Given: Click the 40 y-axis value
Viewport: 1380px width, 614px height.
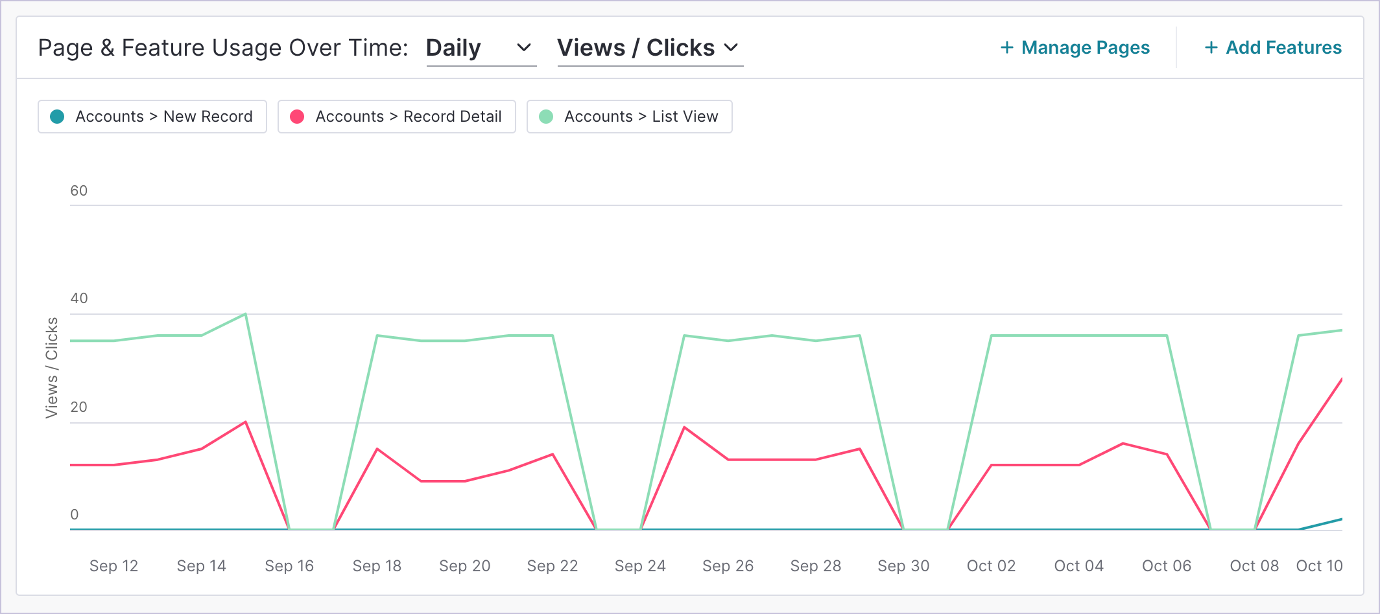Looking at the screenshot, I should click(x=79, y=299).
